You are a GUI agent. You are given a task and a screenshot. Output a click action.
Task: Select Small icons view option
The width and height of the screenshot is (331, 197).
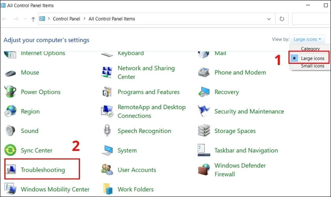[312, 66]
